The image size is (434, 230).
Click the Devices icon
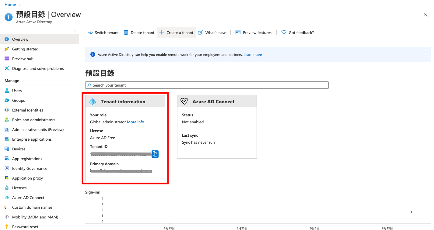(7, 149)
